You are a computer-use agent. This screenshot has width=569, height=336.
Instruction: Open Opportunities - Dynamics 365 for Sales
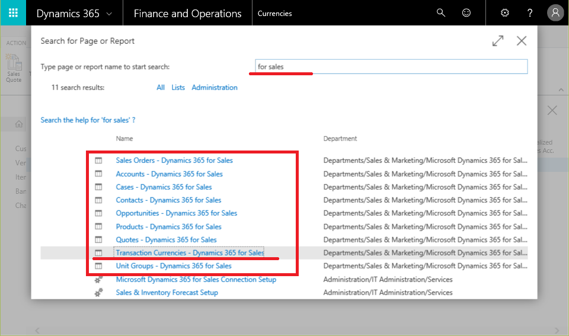point(177,213)
